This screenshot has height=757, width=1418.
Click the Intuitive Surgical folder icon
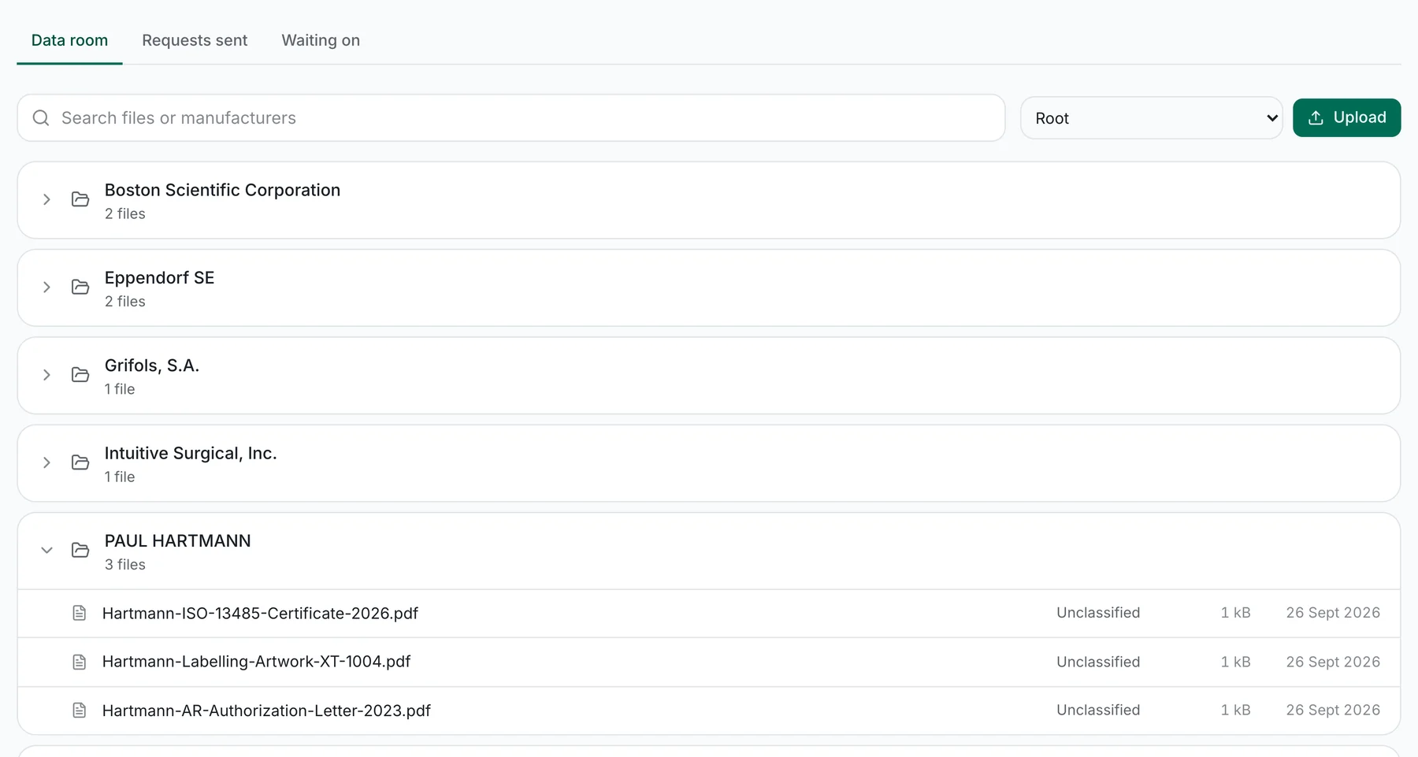(x=80, y=462)
